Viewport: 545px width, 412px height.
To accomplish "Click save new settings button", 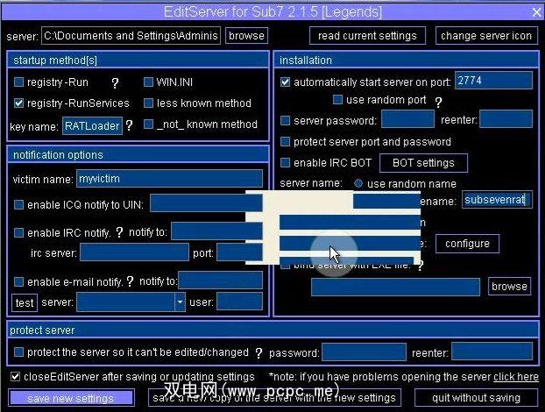I will click(71, 398).
